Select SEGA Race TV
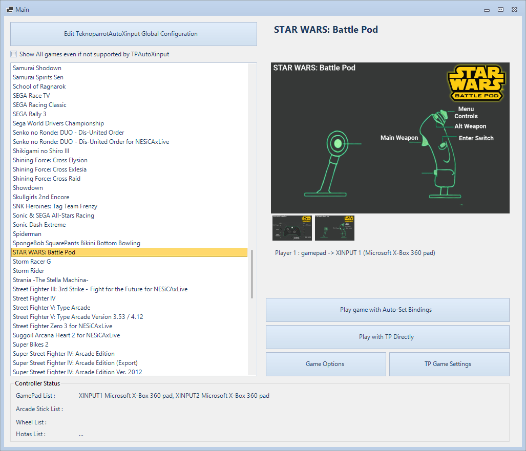This screenshot has width=526, height=451. click(129, 96)
